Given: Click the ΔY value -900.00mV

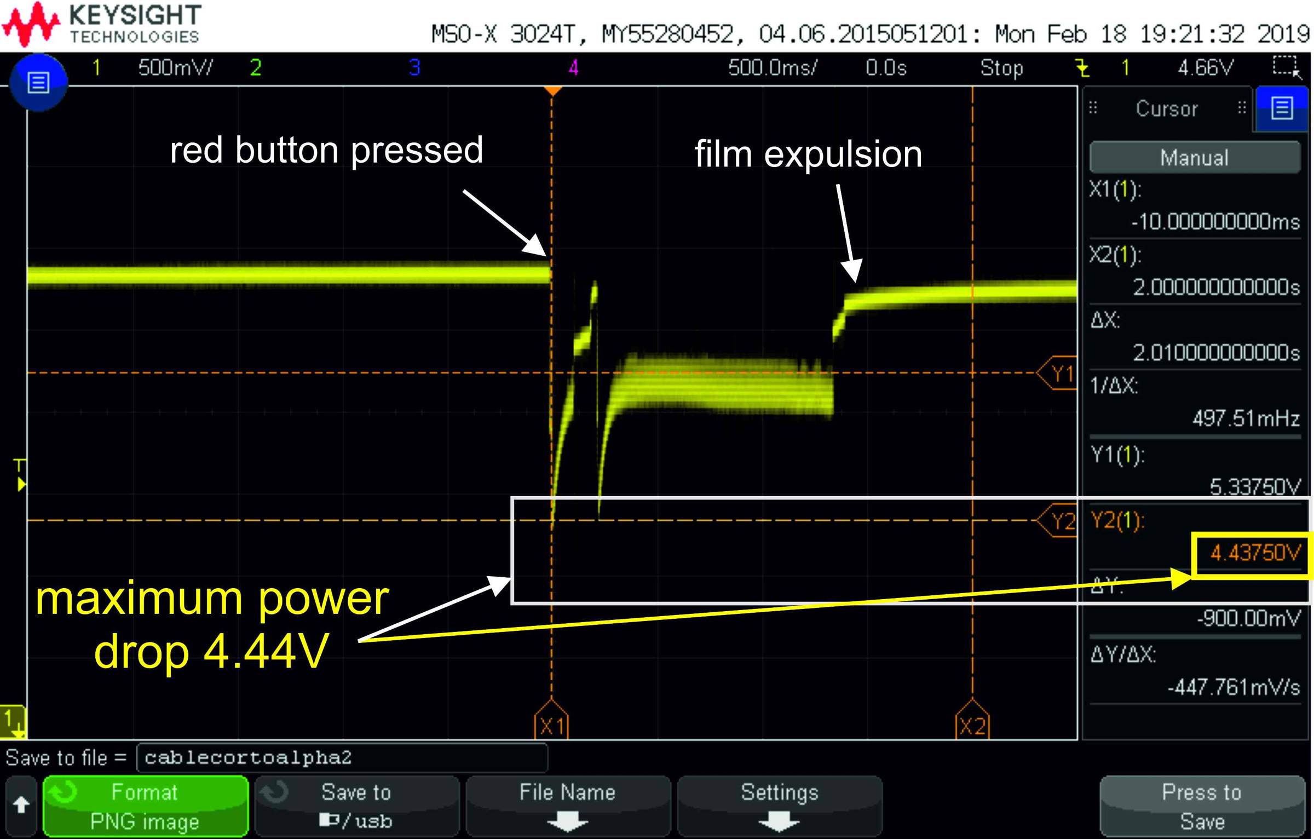Looking at the screenshot, I should tap(1248, 618).
